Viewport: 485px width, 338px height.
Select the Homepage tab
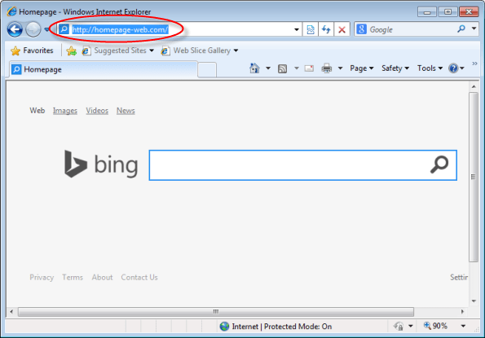point(103,69)
